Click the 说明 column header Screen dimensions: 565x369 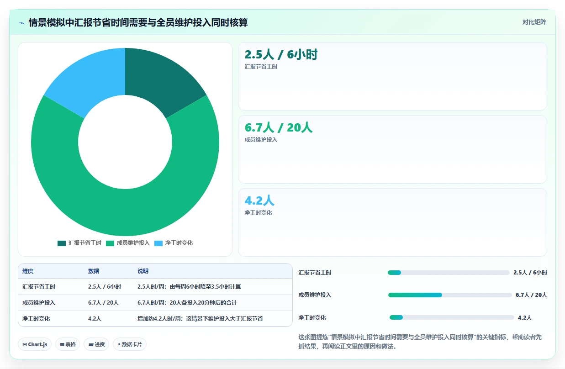pos(143,271)
